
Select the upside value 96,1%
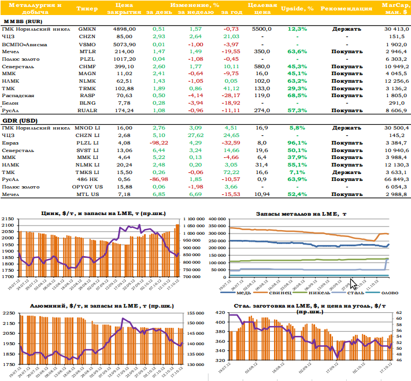coord(297,143)
